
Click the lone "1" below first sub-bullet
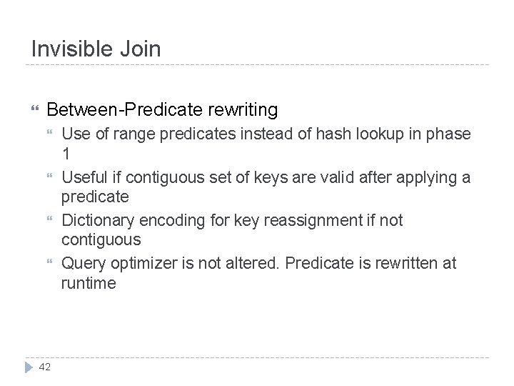[65, 155]
